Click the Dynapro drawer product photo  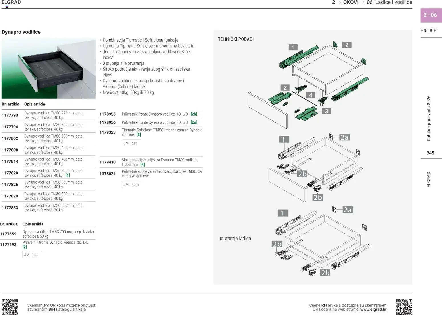click(48, 68)
